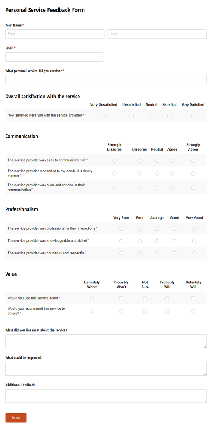Mark Strongly Agree for easy to communicate with
The width and height of the screenshot is (212, 428).
pyautogui.click(x=193, y=160)
